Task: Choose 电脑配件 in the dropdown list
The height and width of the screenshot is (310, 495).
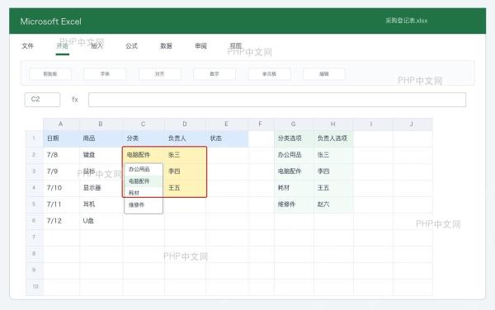Action: 144,181
